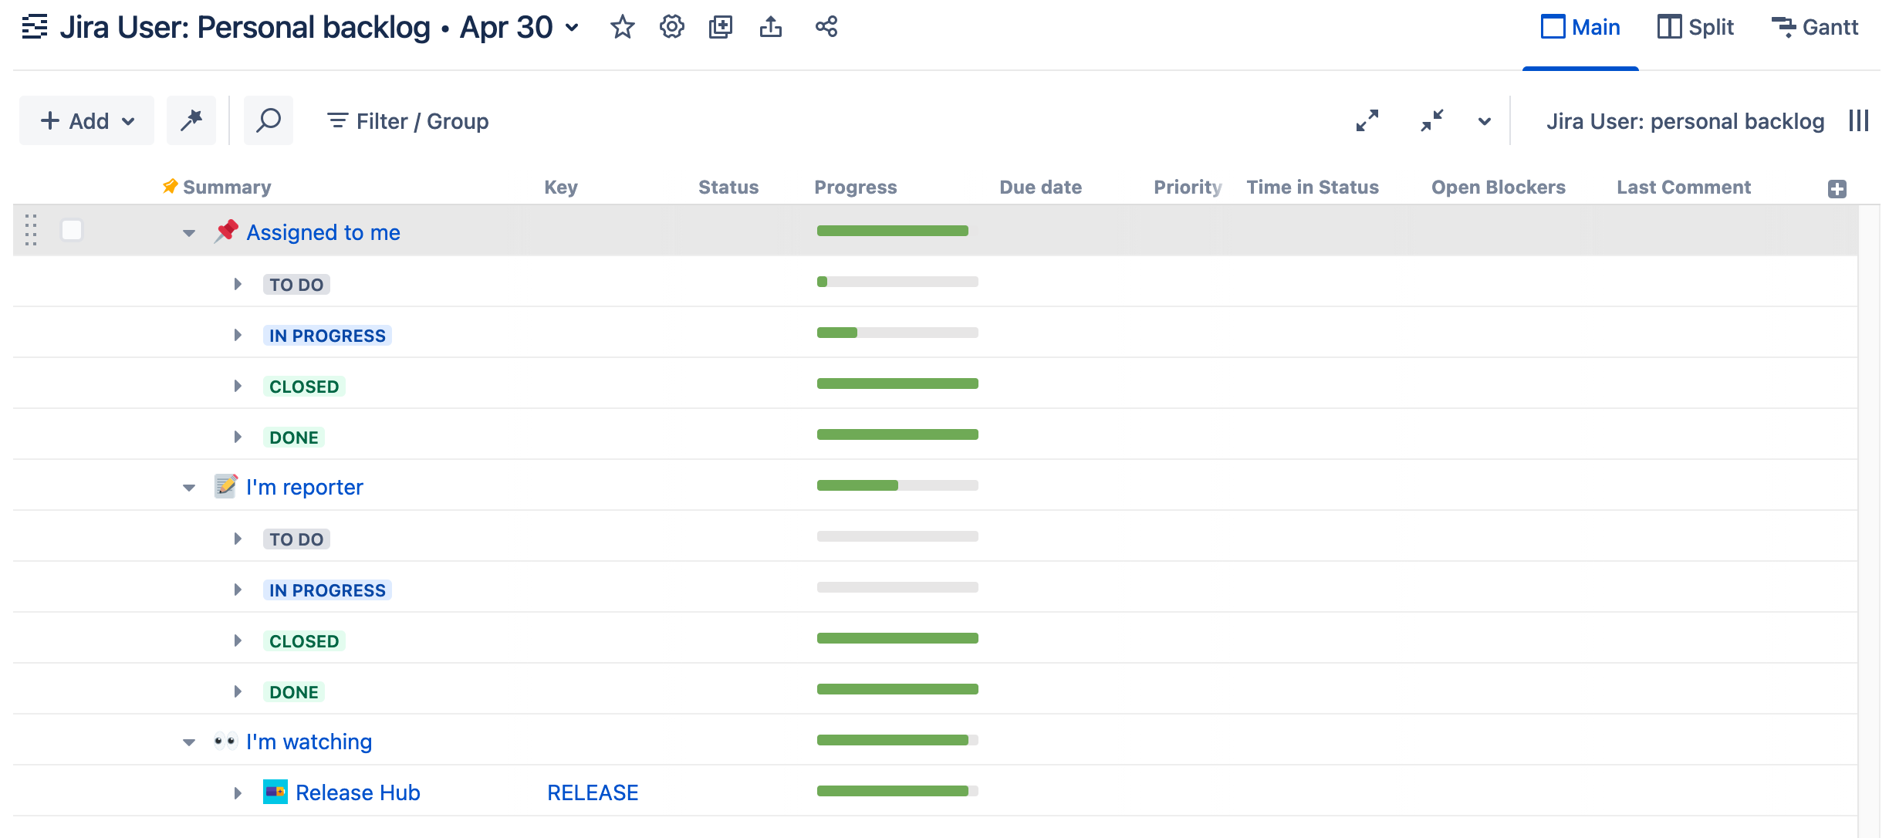This screenshot has height=838, width=1889.
Task: Switch to the Split view tab
Action: click(1695, 28)
